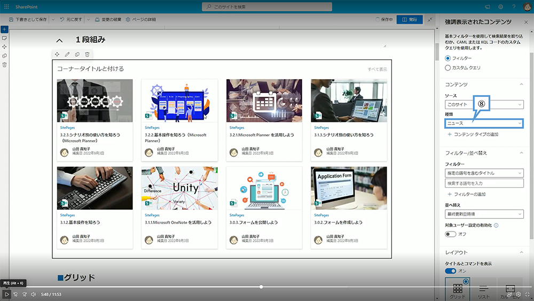Open the SharePoint app launcher waffle icon
Viewport: 534px width, 301px height.
pos(6,6)
